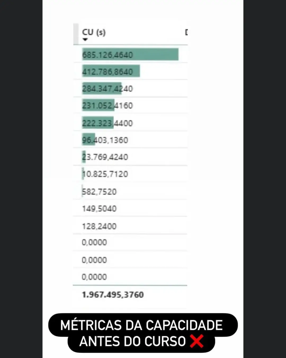Select the 284.347,4240 row

tap(107, 89)
